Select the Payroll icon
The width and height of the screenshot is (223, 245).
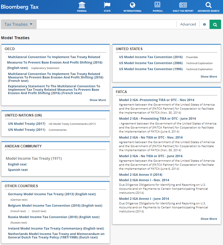click(x=157, y=5)
